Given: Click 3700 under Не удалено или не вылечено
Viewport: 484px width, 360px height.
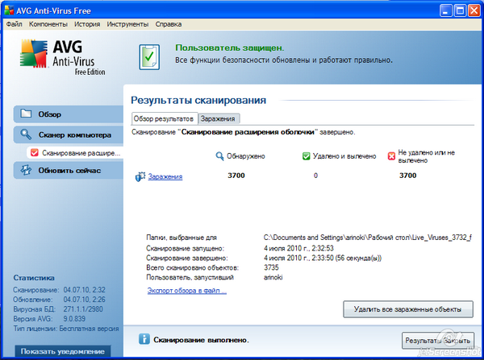Looking at the screenshot, I should tap(407, 176).
